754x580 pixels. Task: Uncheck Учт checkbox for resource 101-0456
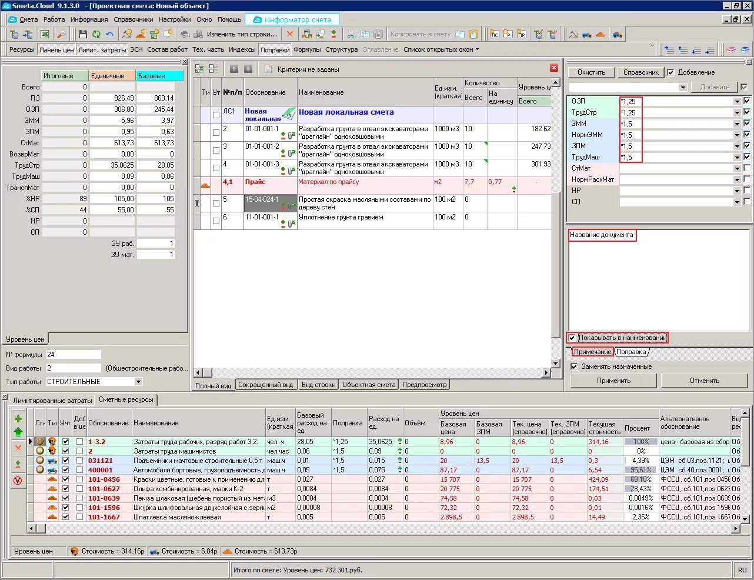(65, 479)
